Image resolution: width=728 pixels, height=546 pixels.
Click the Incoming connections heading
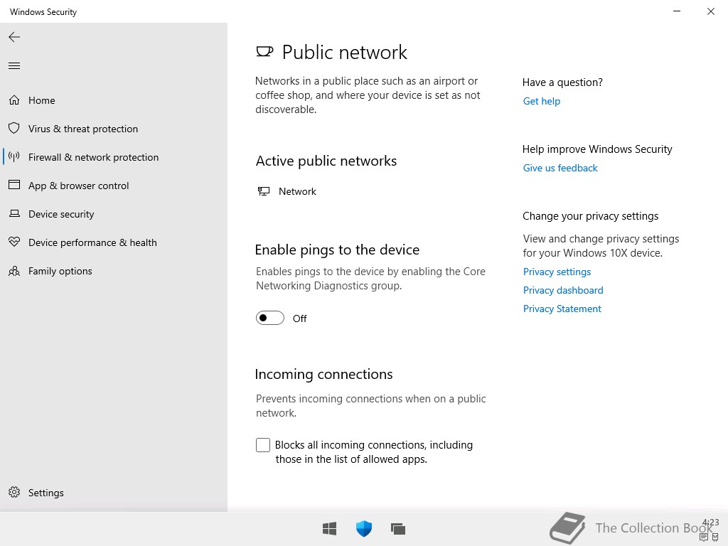point(323,374)
